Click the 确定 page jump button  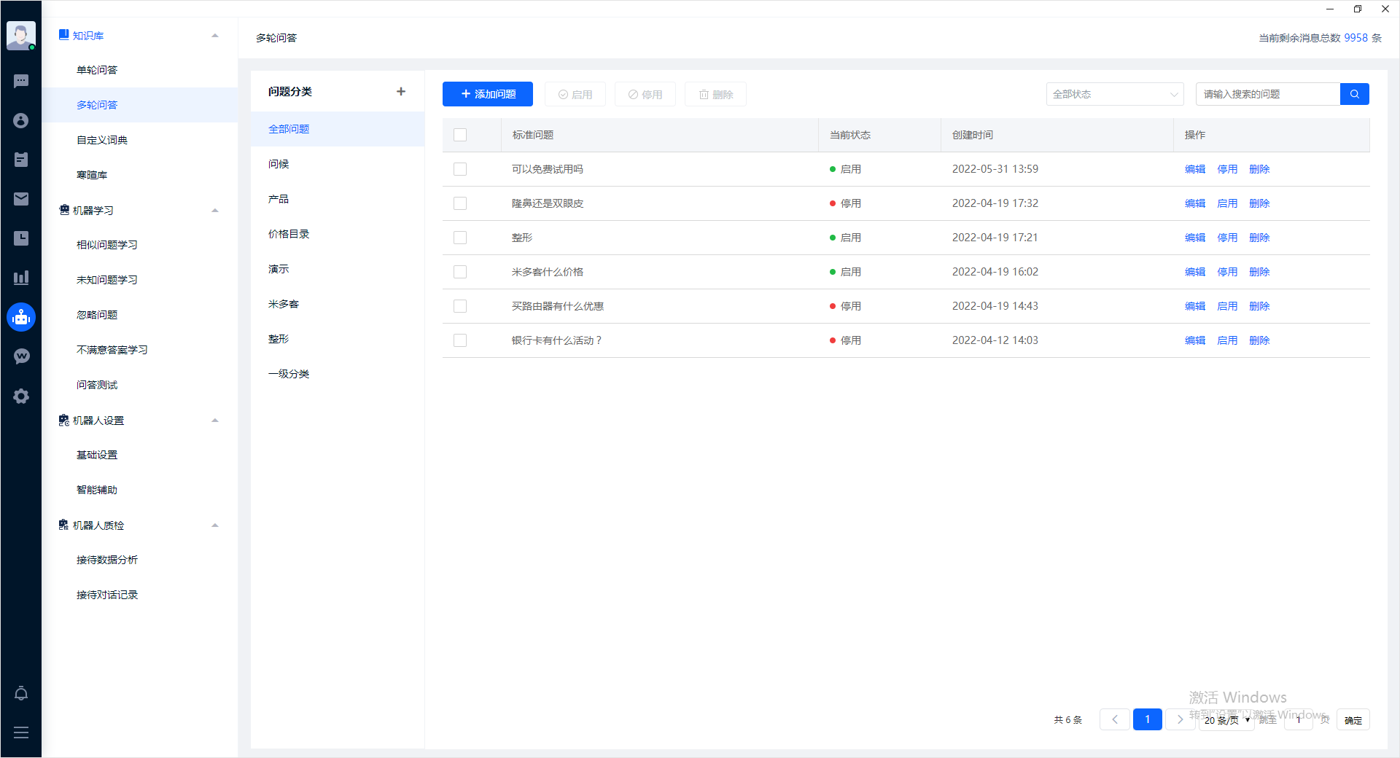click(x=1353, y=720)
